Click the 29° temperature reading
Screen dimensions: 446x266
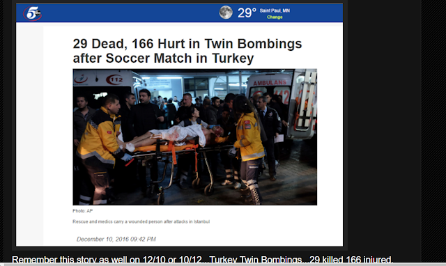coord(247,13)
